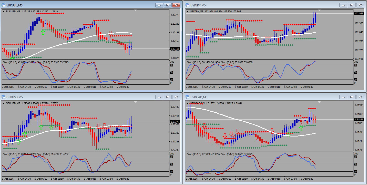This screenshot has height=185, width=367.
Task: Click the 5 Oct 07:50 time label in USDCAD
Action: click(x=291, y=179)
